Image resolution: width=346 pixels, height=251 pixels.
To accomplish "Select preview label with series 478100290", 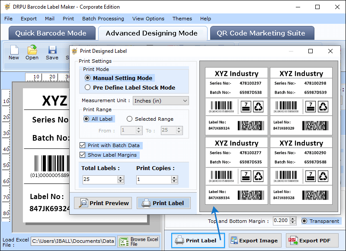I will coord(301,171).
